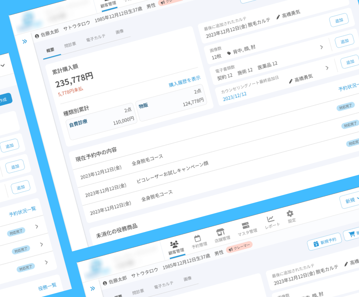Click the 設定 gear icon
This screenshot has width=359, height=297.
[x=290, y=213]
